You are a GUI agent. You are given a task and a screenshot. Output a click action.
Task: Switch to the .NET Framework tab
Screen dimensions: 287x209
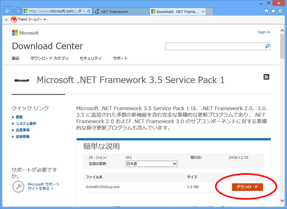click(x=121, y=12)
